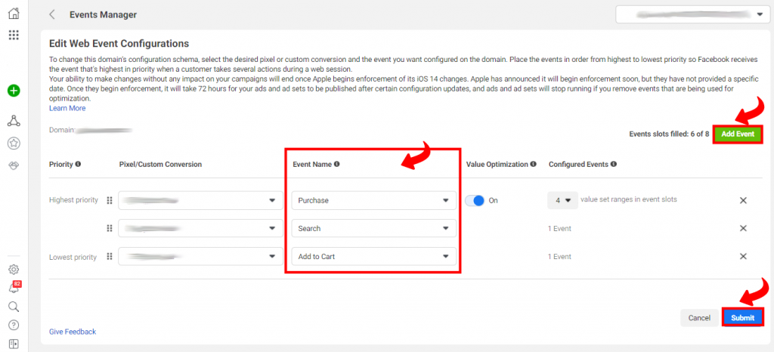Click the green Add Event button
Screen dimensions: 774x352
pos(738,134)
